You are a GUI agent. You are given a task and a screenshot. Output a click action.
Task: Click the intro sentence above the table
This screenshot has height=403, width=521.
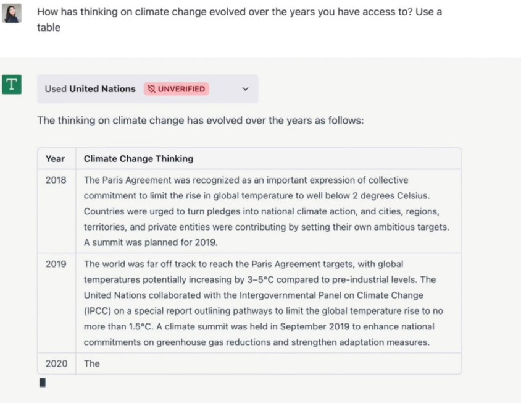tap(201, 120)
